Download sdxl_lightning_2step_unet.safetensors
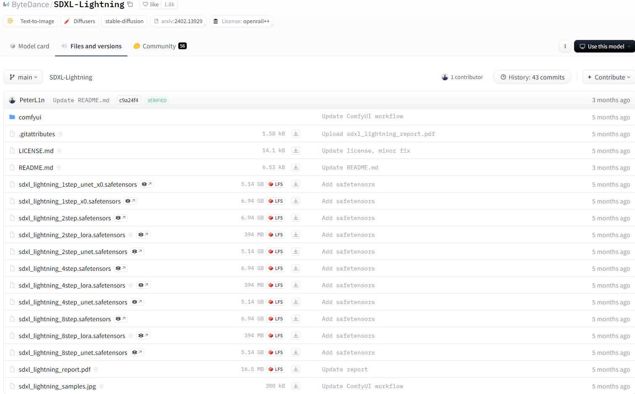 pos(296,251)
